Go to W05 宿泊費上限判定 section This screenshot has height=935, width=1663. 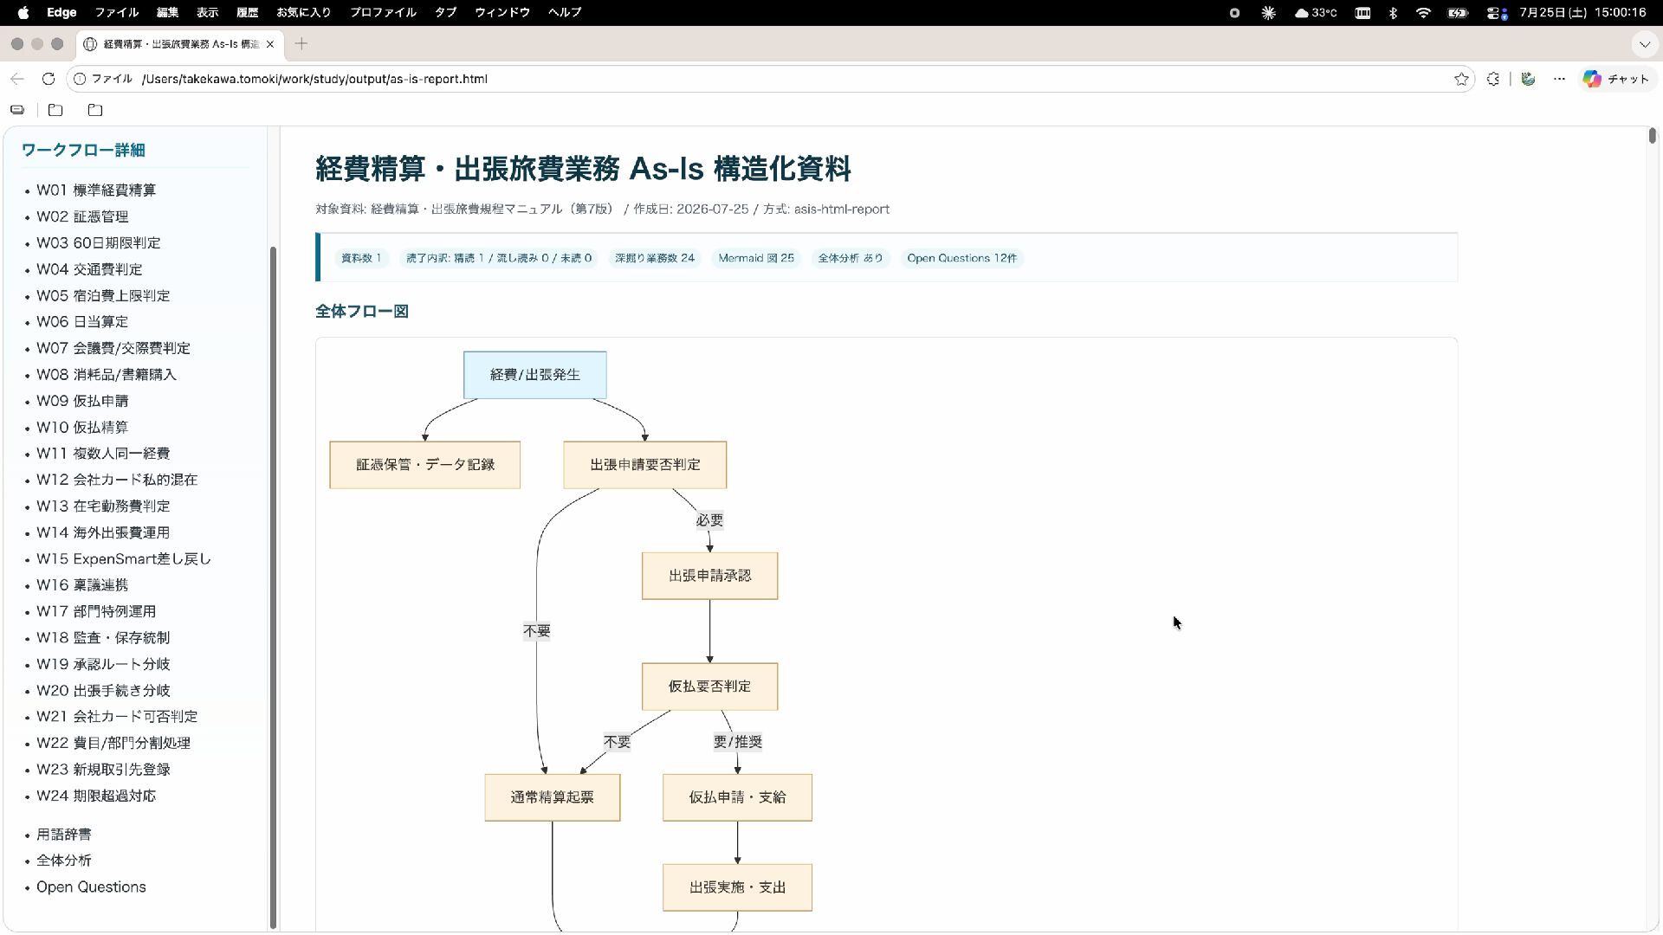coord(103,296)
